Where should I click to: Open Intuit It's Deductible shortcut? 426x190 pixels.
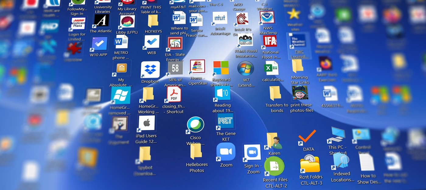pyautogui.click(x=242, y=19)
